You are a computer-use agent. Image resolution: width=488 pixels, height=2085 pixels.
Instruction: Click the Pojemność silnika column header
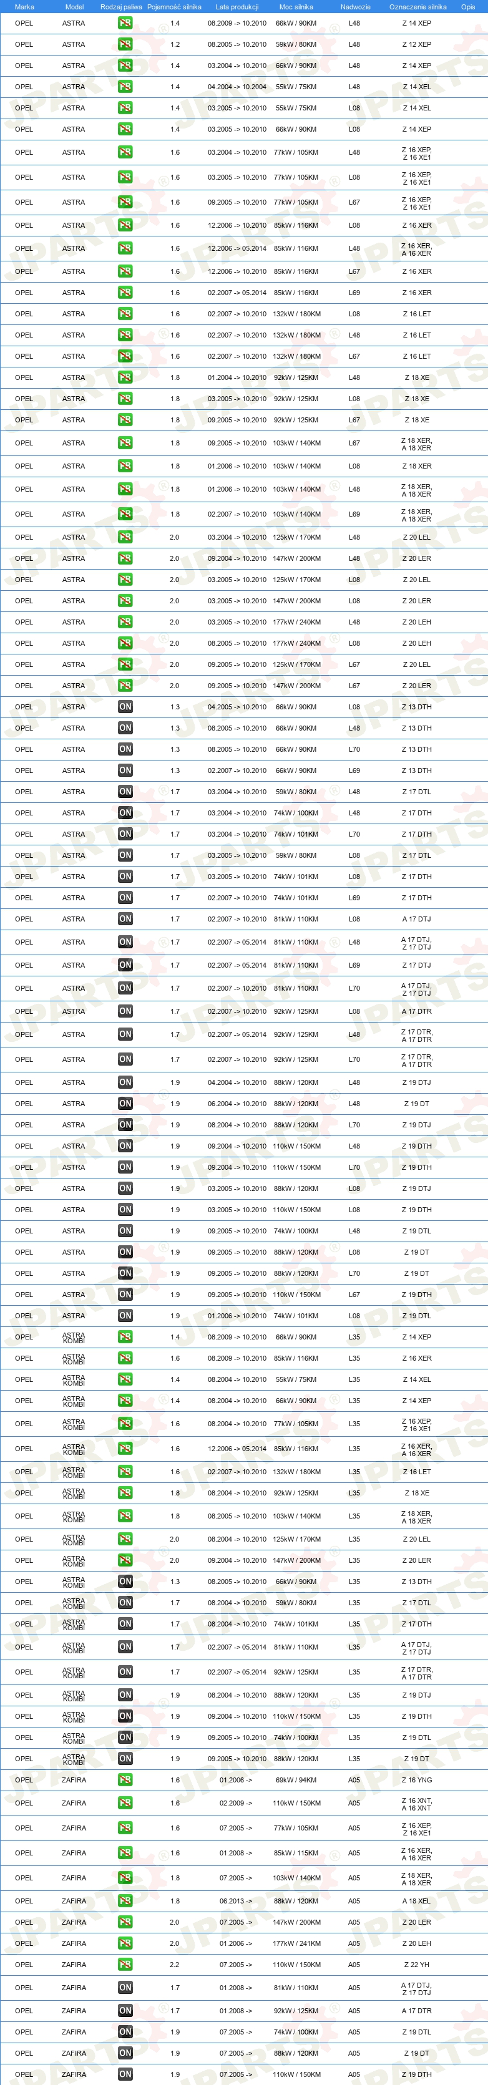(174, 6)
